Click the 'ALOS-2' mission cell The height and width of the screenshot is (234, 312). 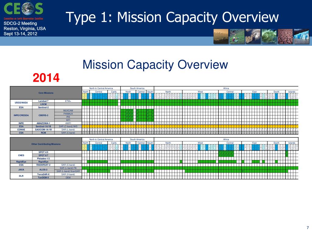[43, 170]
